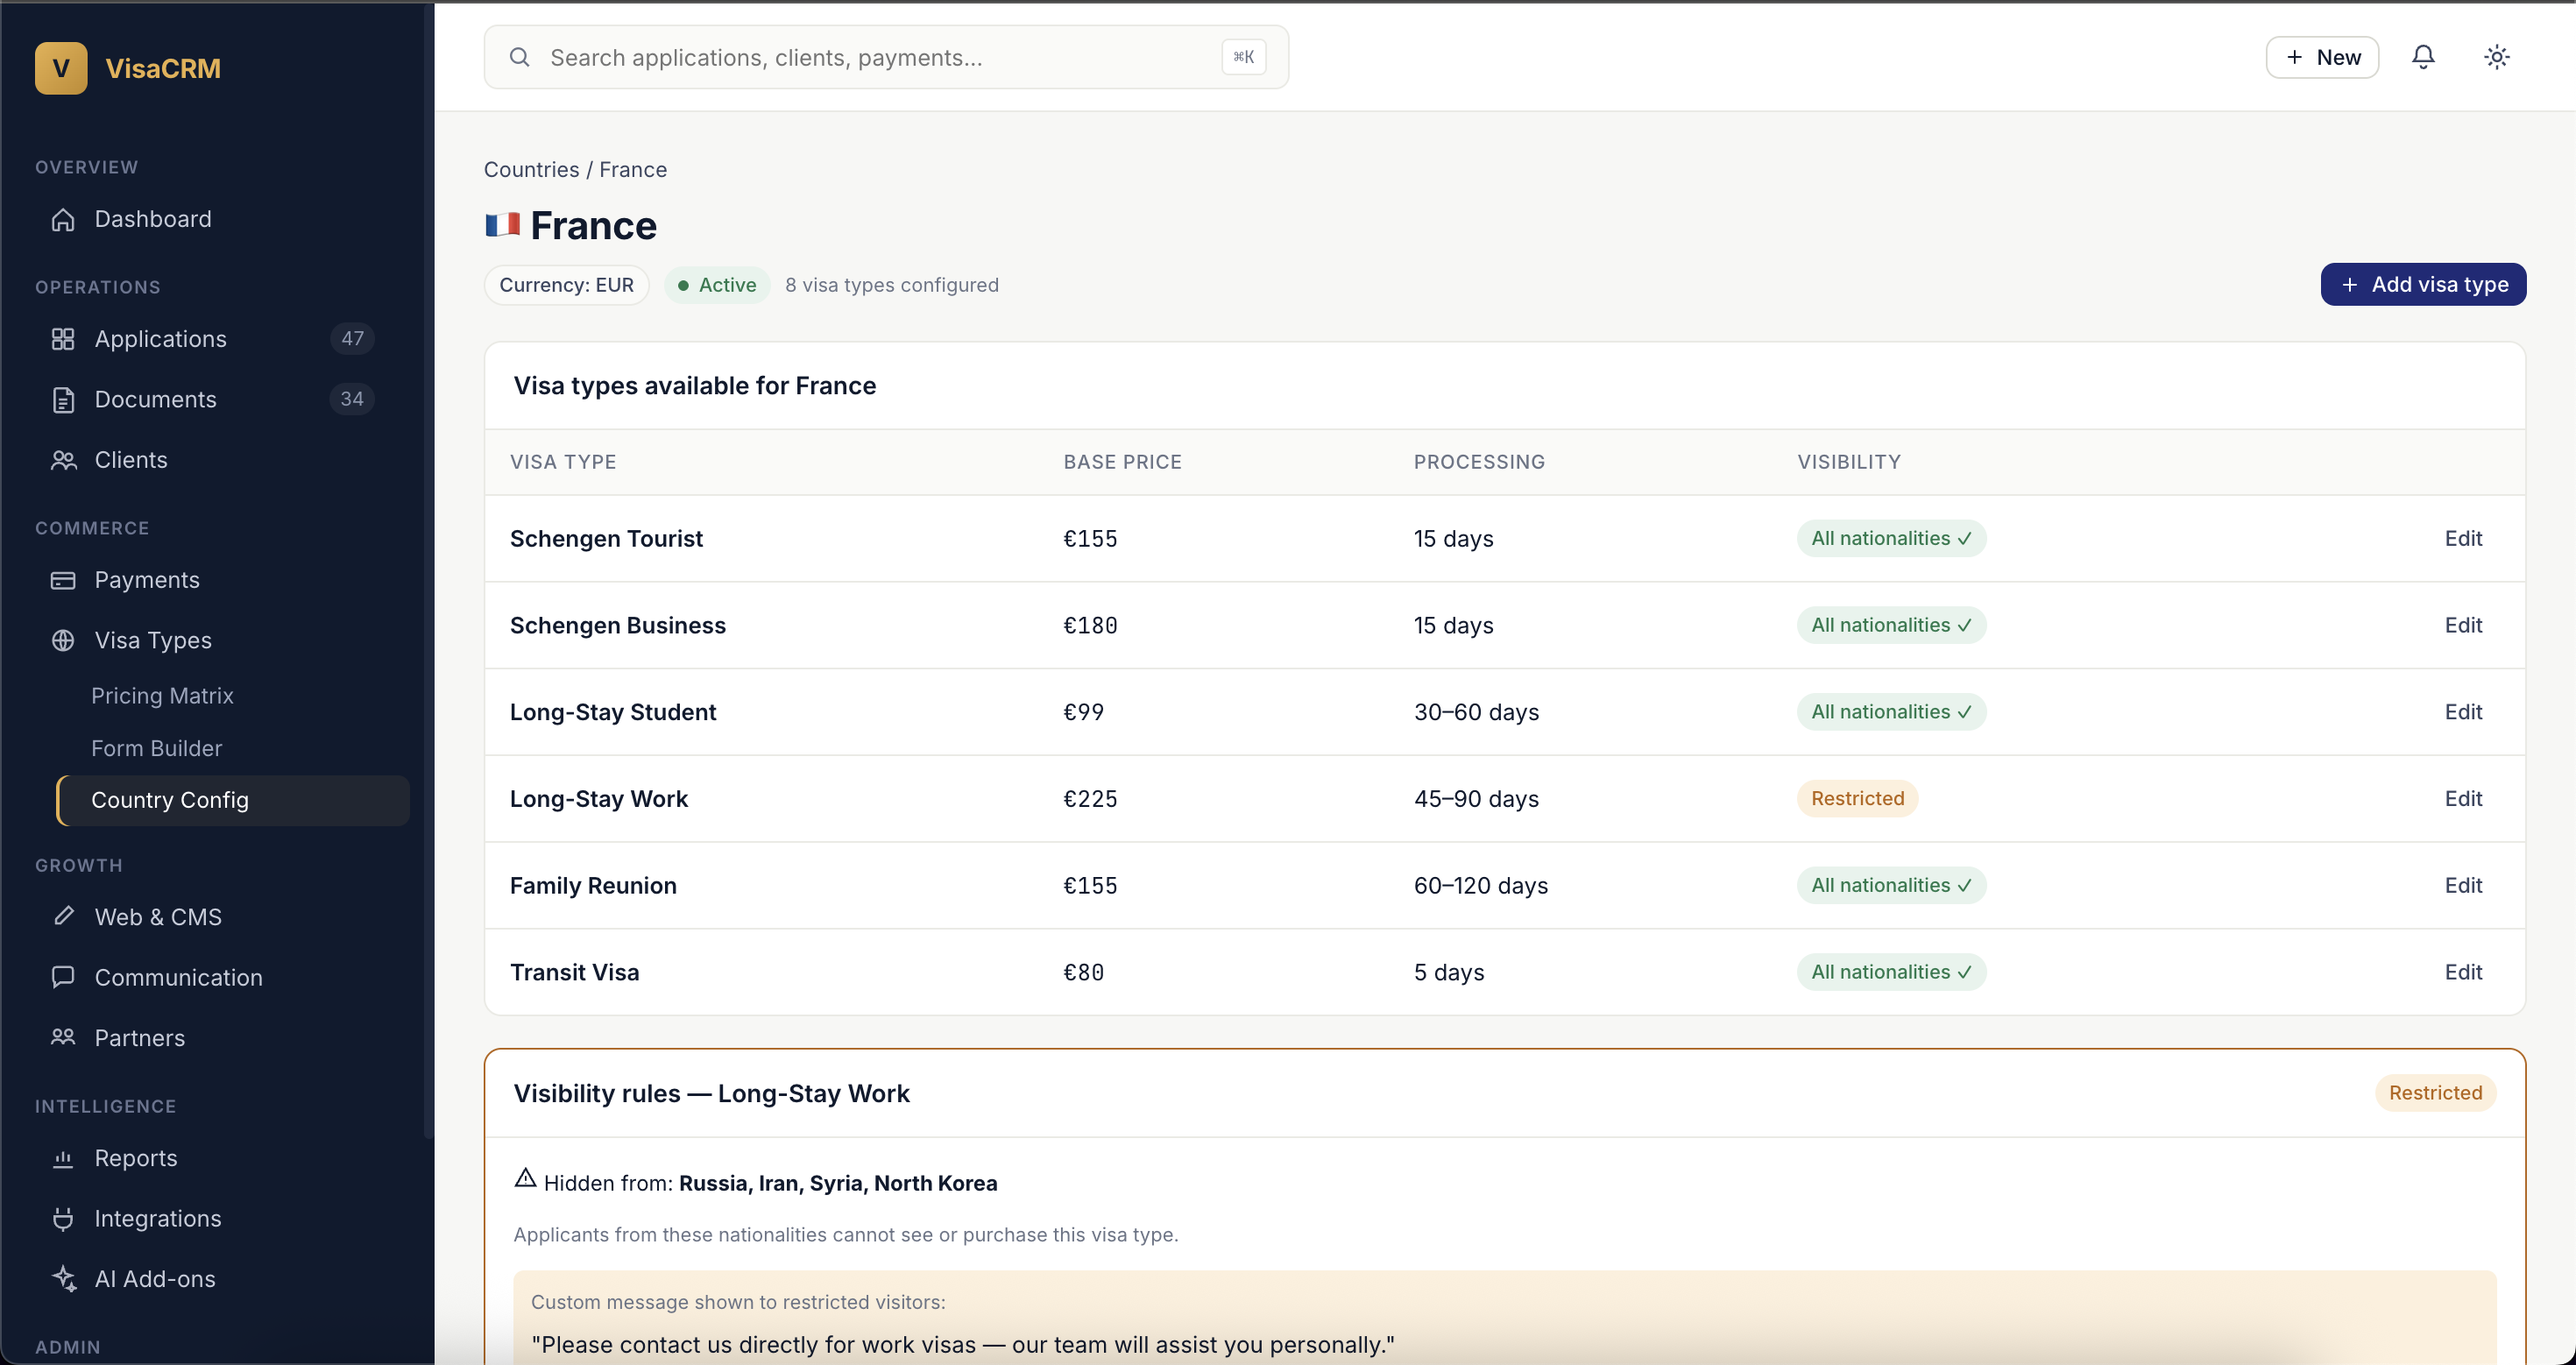
Task: Select the Family Reunion visa name
Action: pyautogui.click(x=593, y=886)
